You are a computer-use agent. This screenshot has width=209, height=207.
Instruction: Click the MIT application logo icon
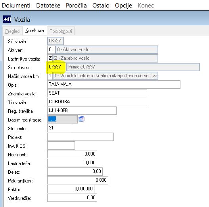coord(7,19)
